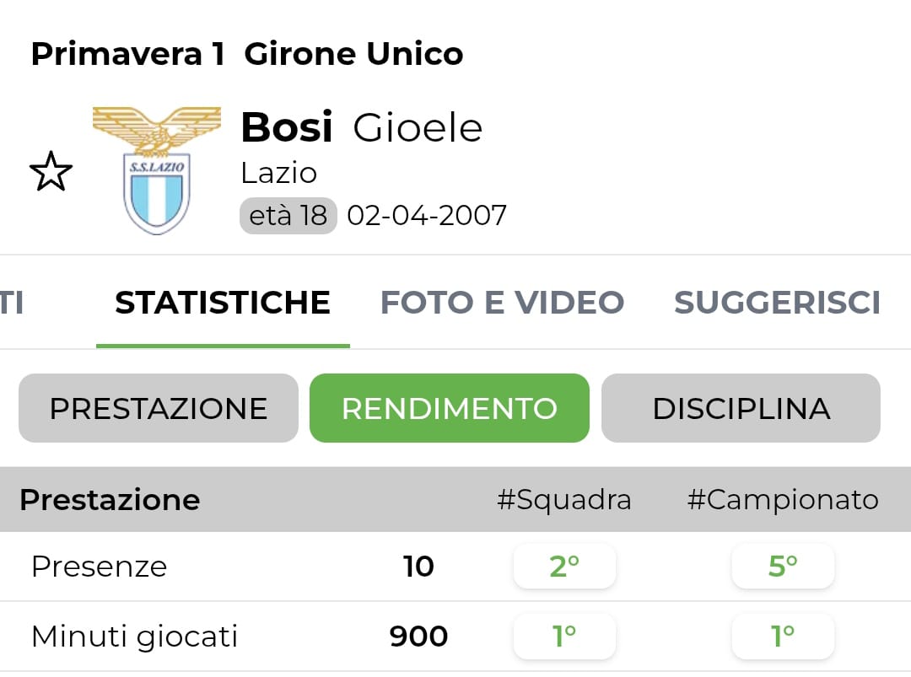Open the STATISTICHE tab
The image size is (911, 677).
coord(223,303)
